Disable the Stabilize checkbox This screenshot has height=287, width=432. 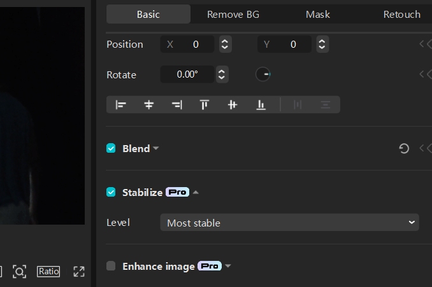[x=111, y=192]
